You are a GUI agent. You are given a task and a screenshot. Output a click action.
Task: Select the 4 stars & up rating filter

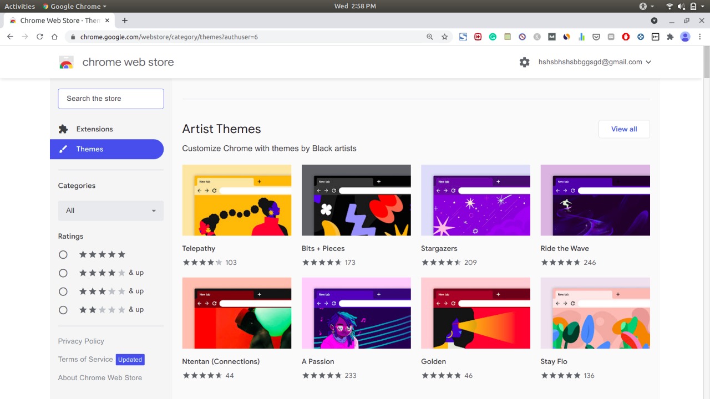(63, 273)
